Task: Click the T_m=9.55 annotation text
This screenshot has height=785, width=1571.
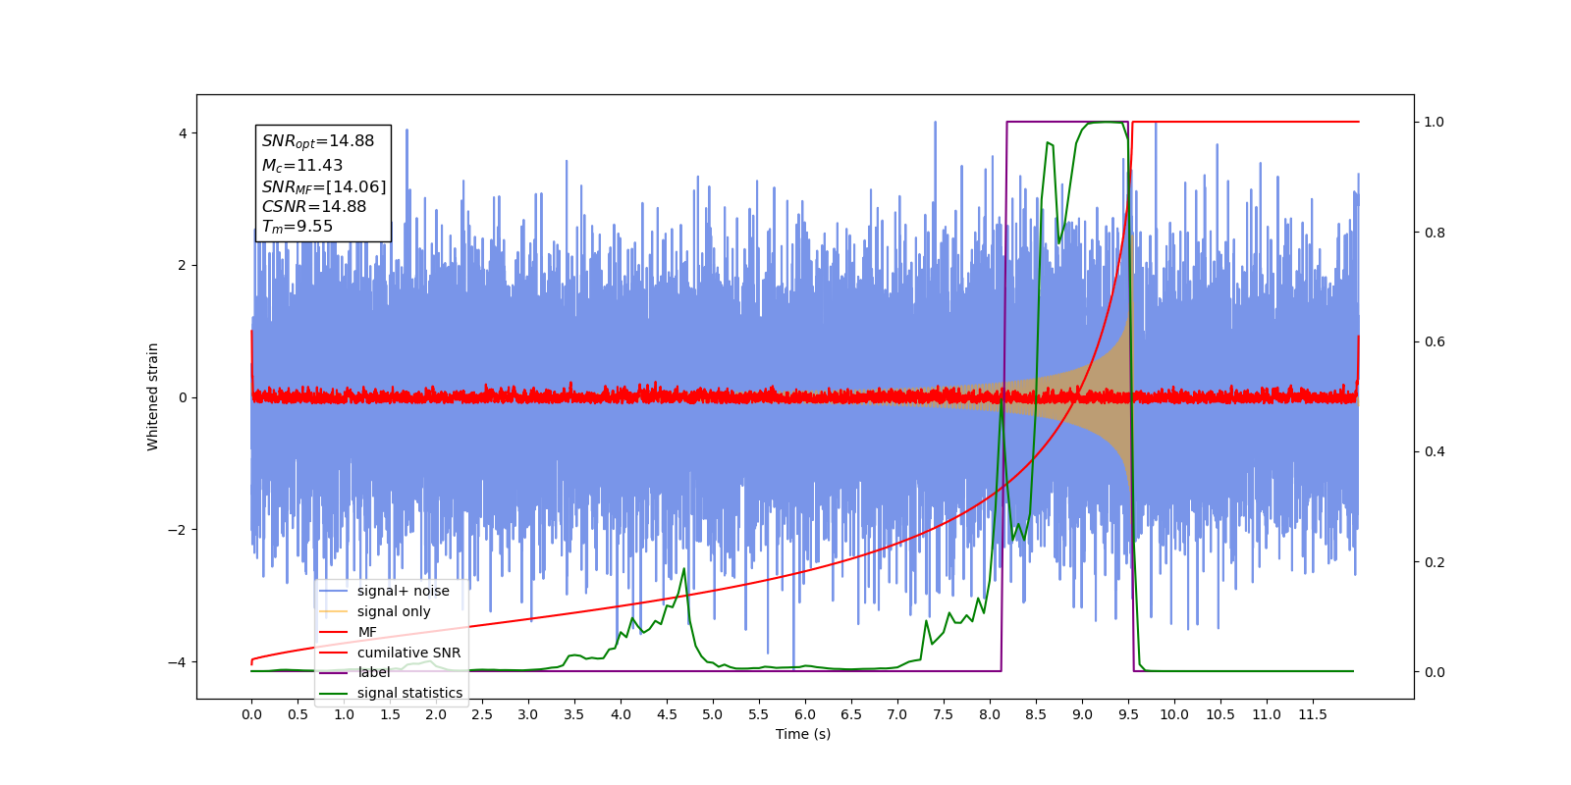Action: point(298,227)
